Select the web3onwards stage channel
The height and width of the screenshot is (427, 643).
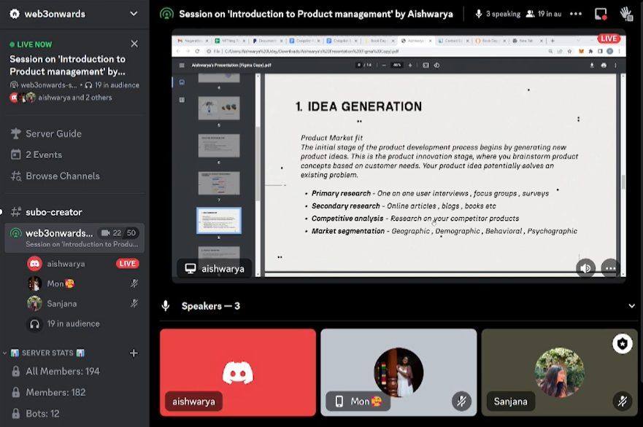(x=74, y=238)
